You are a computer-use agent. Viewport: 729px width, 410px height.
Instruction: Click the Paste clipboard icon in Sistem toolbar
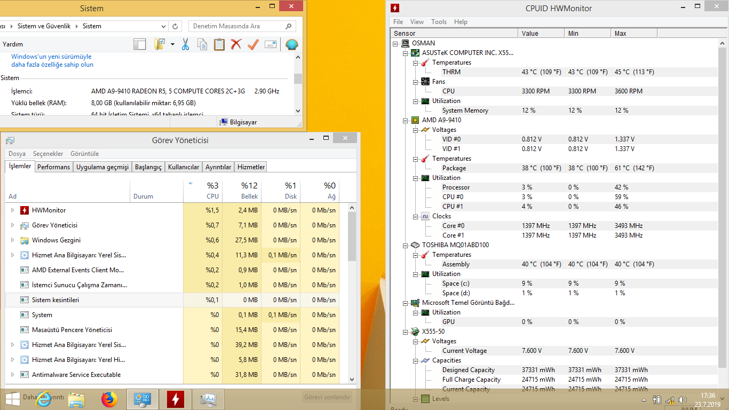pos(219,44)
